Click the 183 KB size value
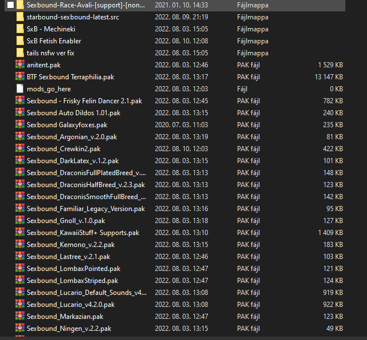This screenshot has width=367, height=340. pyautogui.click(x=333, y=244)
